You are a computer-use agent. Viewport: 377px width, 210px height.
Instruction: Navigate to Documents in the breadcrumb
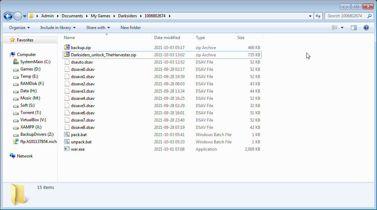click(x=72, y=16)
